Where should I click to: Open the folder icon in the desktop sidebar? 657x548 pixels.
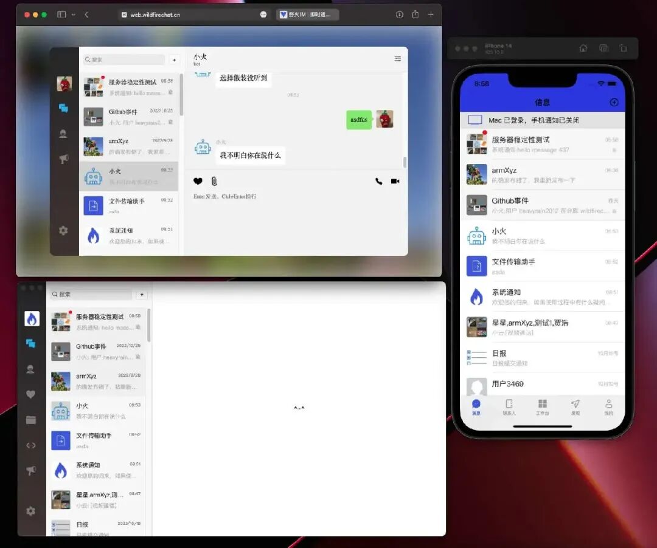tap(31, 420)
